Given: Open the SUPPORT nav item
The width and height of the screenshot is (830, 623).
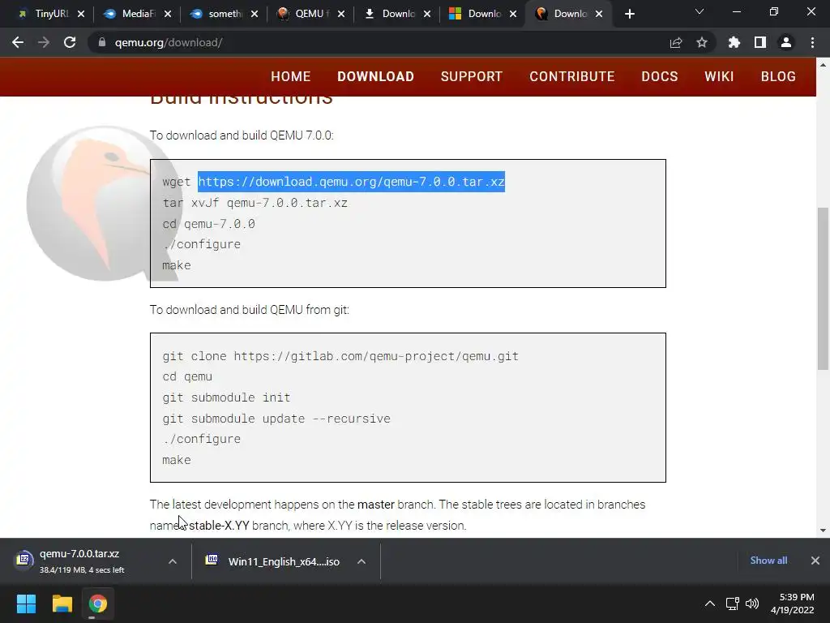Looking at the screenshot, I should coord(472,76).
